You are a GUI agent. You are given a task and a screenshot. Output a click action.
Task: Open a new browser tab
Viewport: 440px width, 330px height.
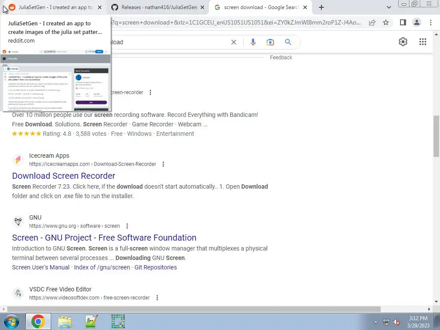click(321, 8)
